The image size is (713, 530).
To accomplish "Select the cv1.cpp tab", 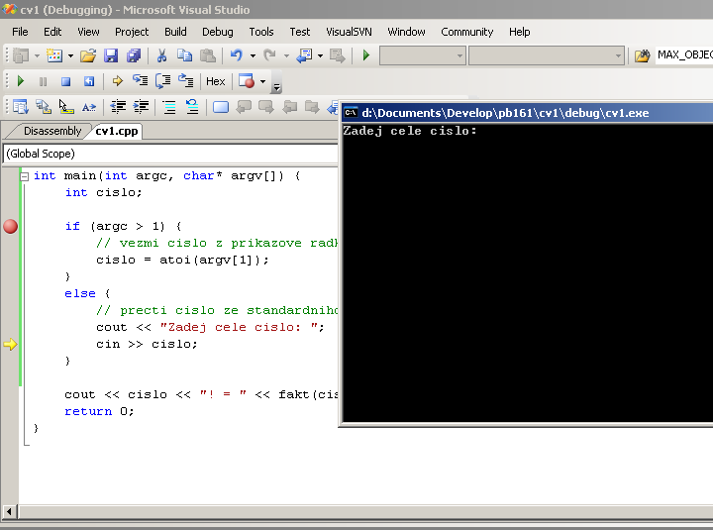I will (x=117, y=131).
